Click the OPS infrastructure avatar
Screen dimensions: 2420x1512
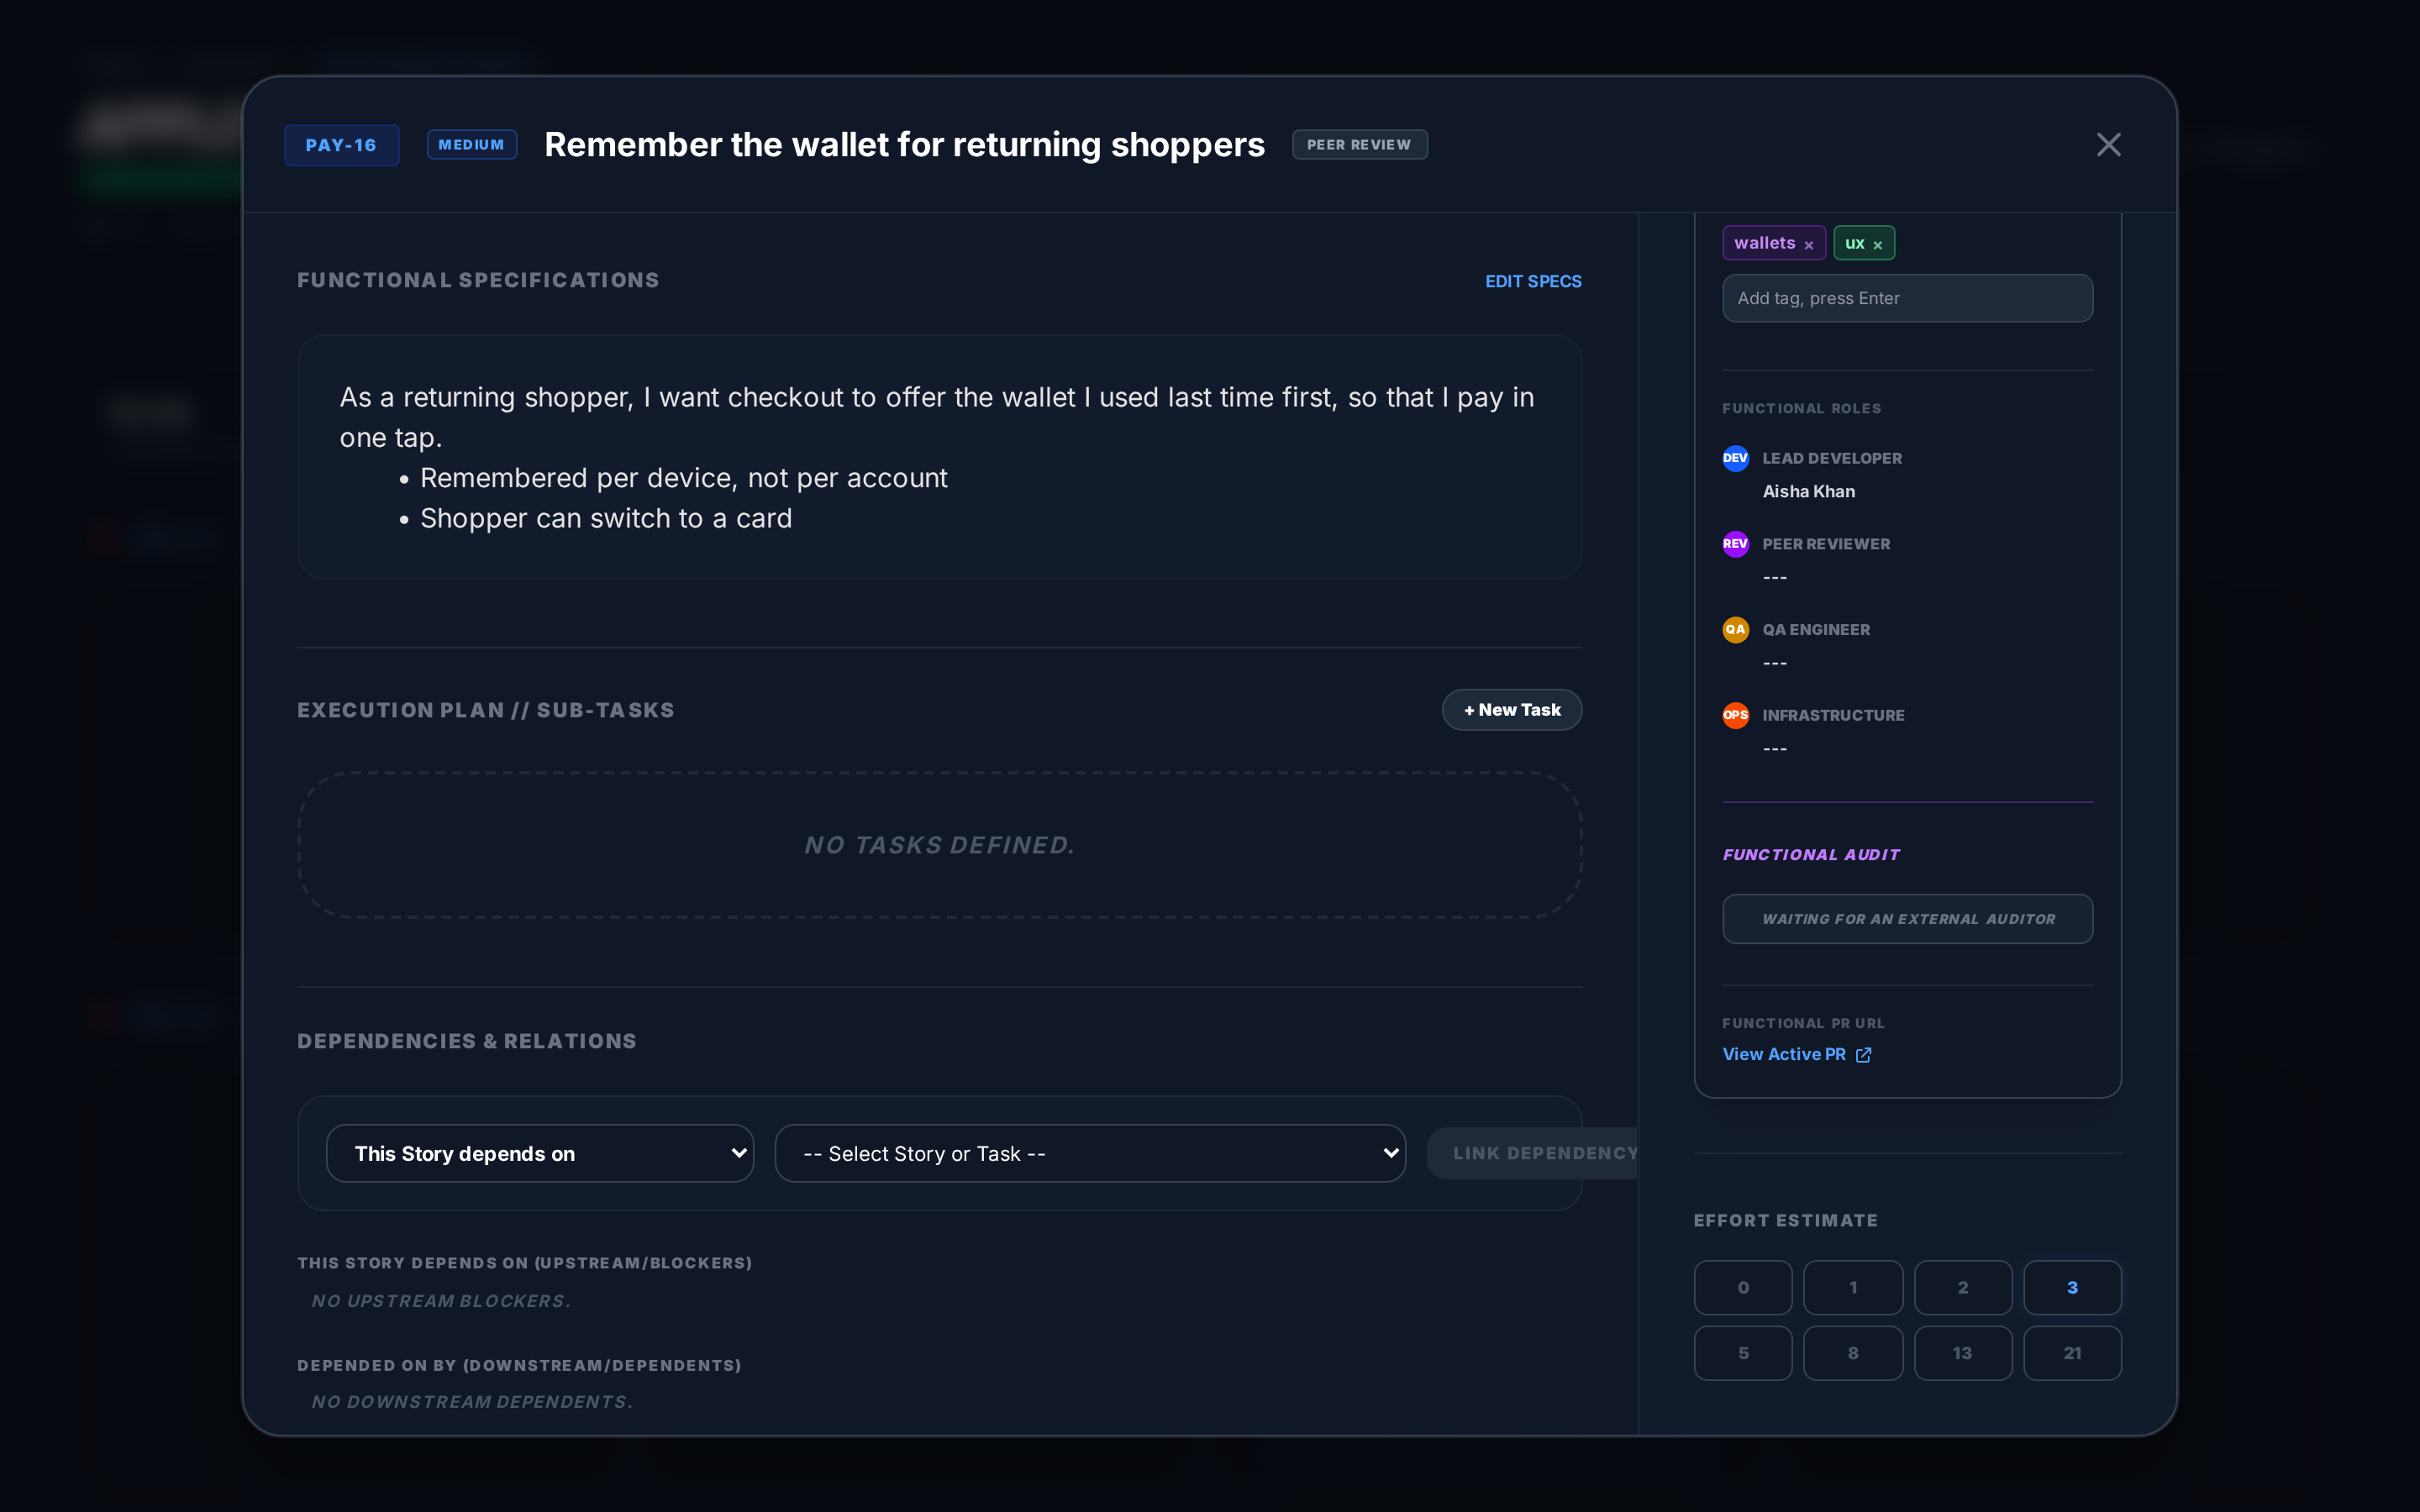1735,715
